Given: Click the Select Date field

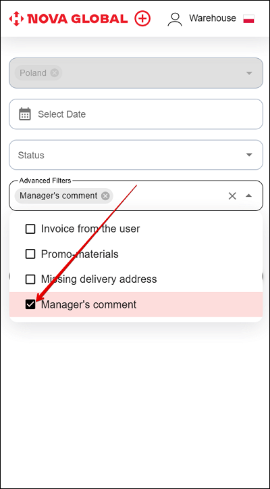Looking at the screenshot, I should (x=136, y=114).
